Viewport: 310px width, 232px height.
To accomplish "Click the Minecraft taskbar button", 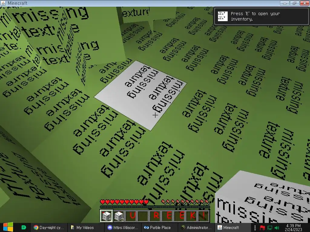I will pos(233,227).
